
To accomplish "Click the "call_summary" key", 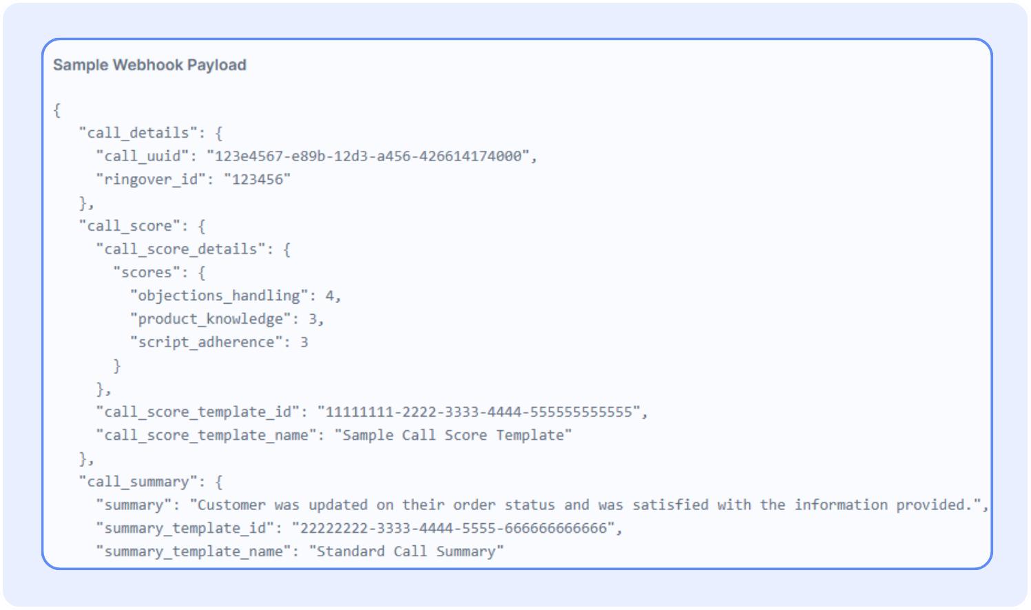I will click(x=138, y=482).
